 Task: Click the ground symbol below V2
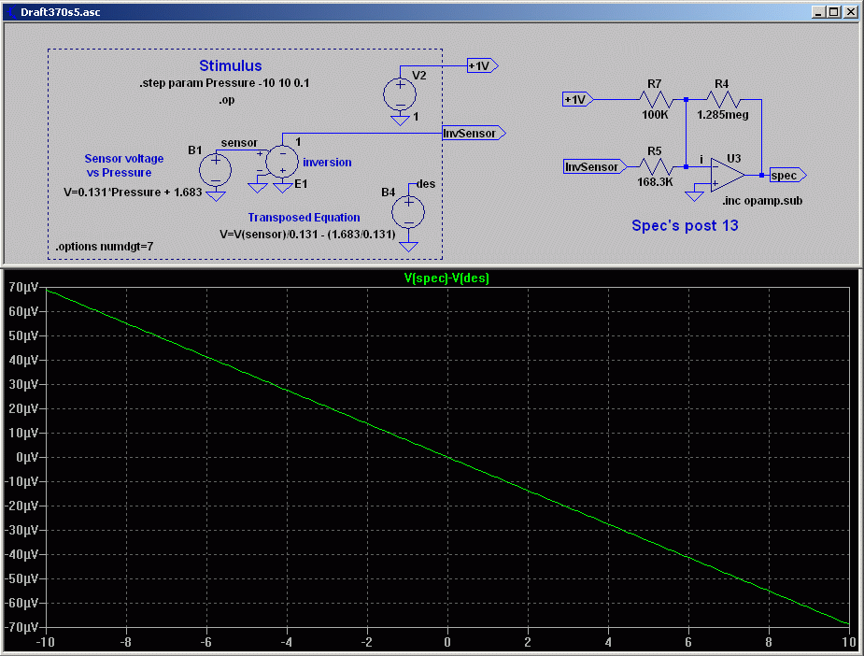pos(400,120)
